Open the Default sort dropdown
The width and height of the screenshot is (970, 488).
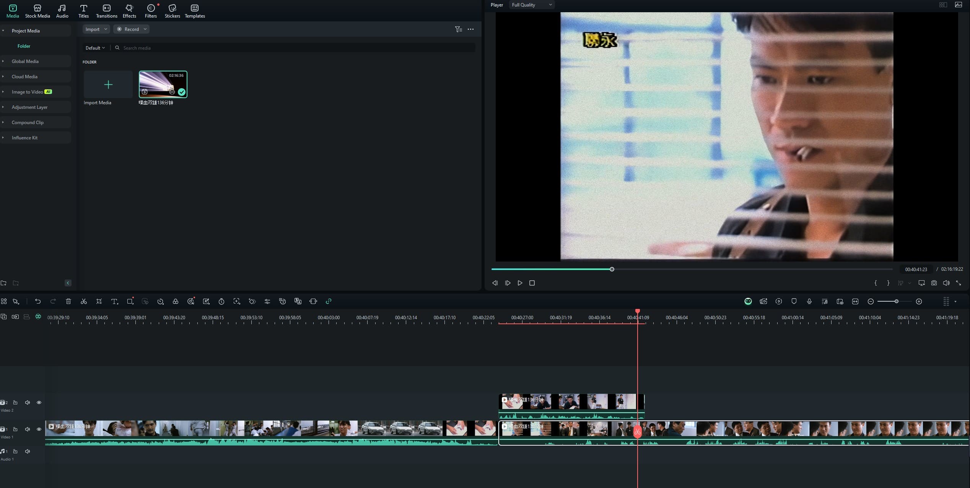point(95,47)
